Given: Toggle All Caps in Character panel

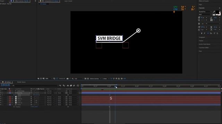Looking at the screenshot, I should (208, 33).
